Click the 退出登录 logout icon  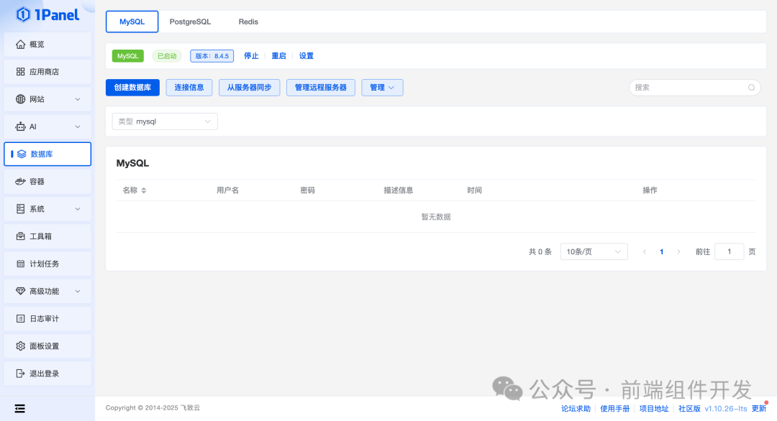(x=20, y=374)
